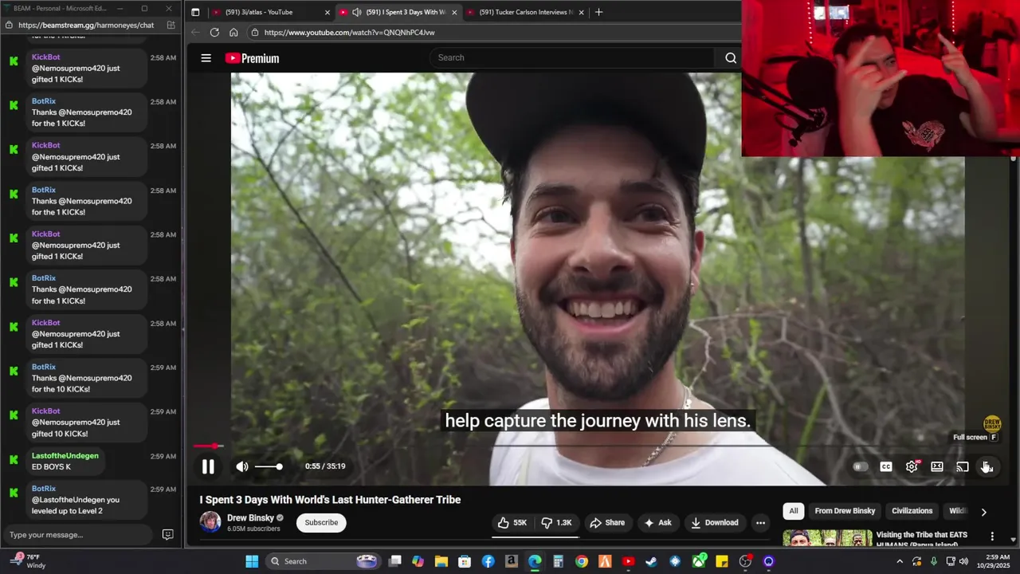Click LastoftheUndegen username in chat
The width and height of the screenshot is (1020, 574).
65,456
